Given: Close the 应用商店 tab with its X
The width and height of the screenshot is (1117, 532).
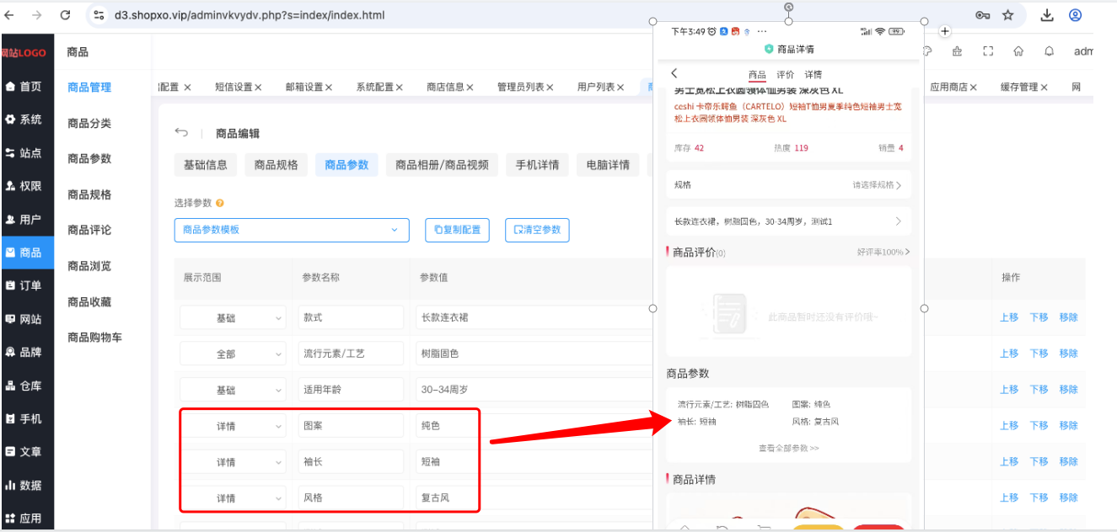Looking at the screenshot, I should click(973, 87).
